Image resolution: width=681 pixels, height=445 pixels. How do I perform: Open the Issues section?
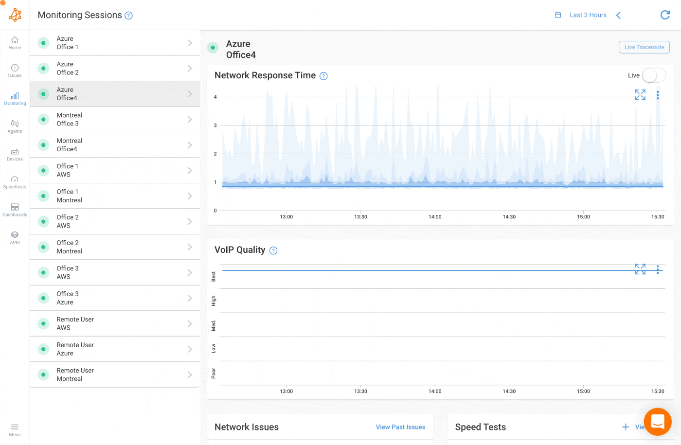(15, 71)
